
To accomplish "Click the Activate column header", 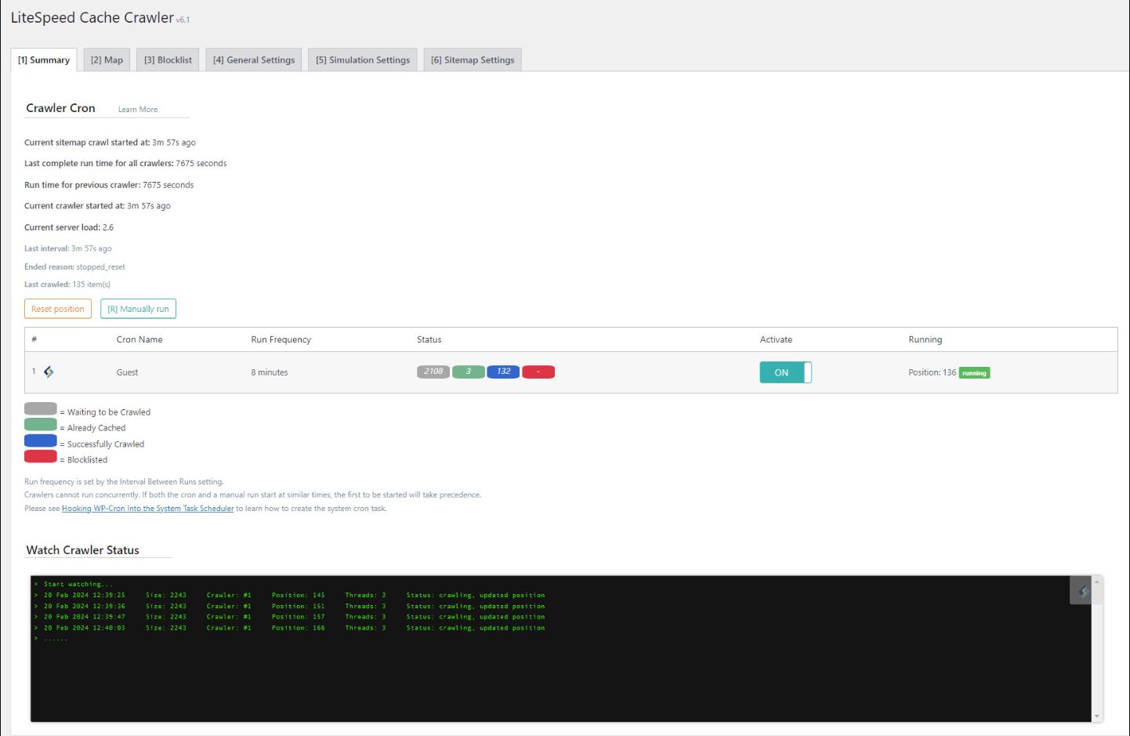I will click(x=776, y=339).
